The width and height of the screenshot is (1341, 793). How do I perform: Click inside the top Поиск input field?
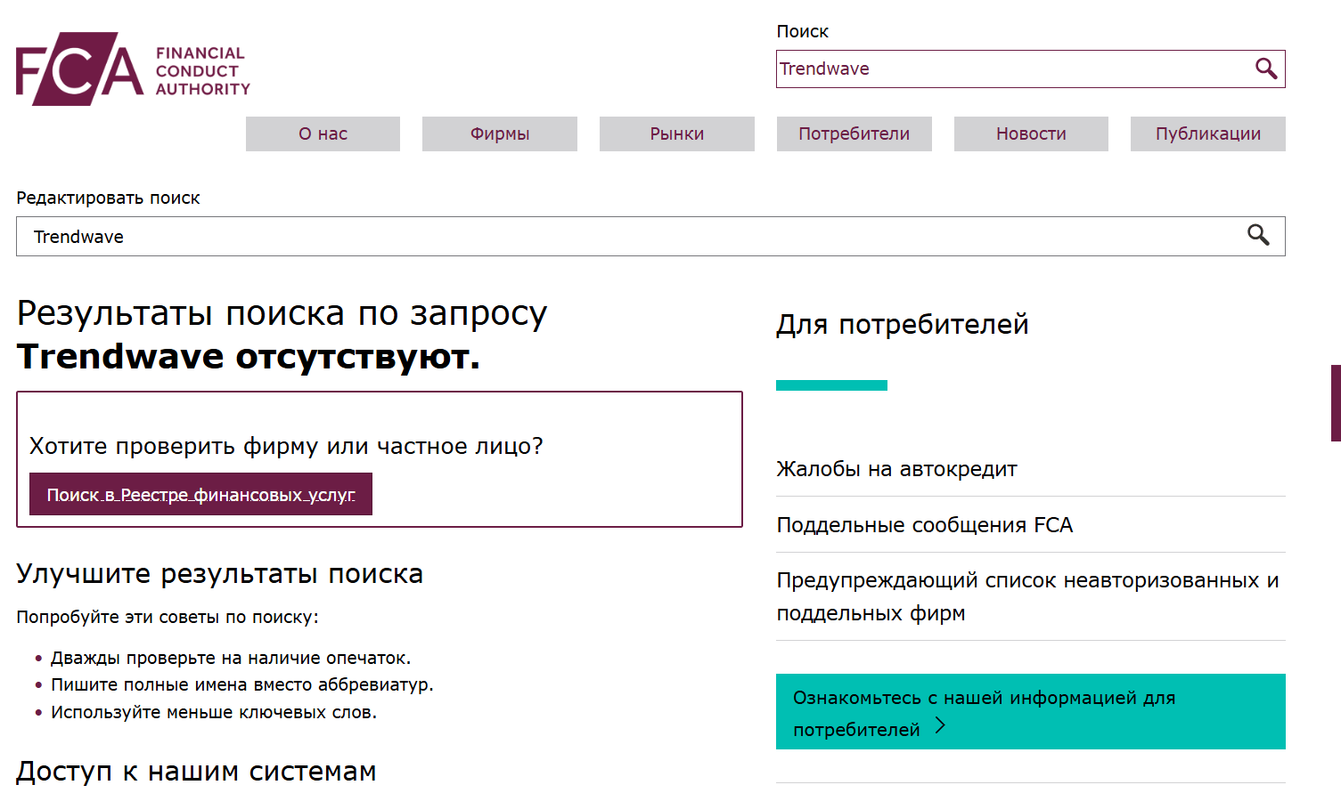980,69
